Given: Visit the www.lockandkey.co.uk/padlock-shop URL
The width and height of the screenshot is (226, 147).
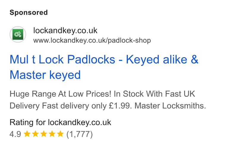Looking at the screenshot, I should pos(92,40).
